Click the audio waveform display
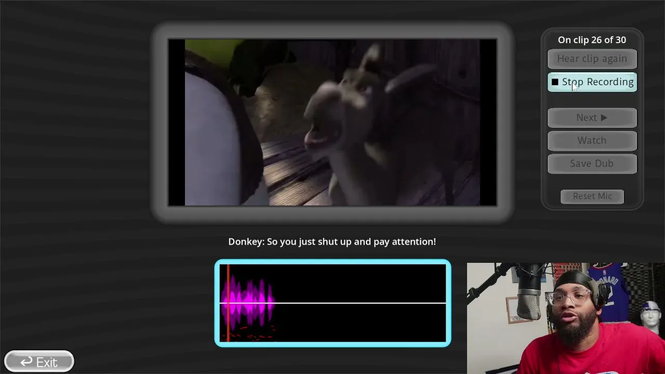The height and width of the screenshot is (374, 665). [332, 303]
